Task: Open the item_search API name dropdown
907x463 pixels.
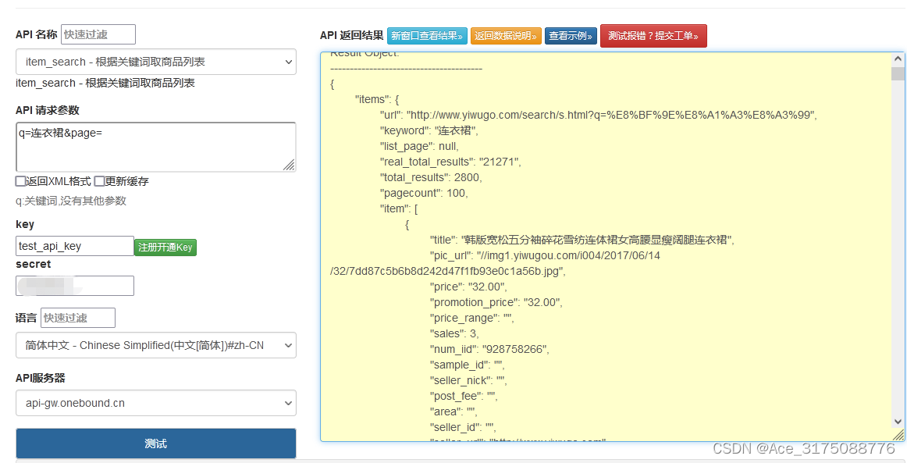Action: point(156,62)
